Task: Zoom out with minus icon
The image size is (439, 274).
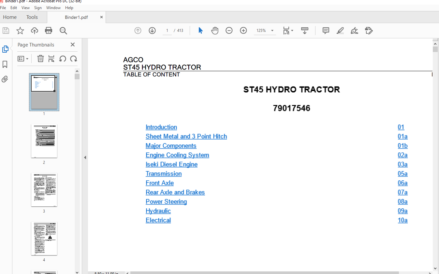Action: click(229, 31)
